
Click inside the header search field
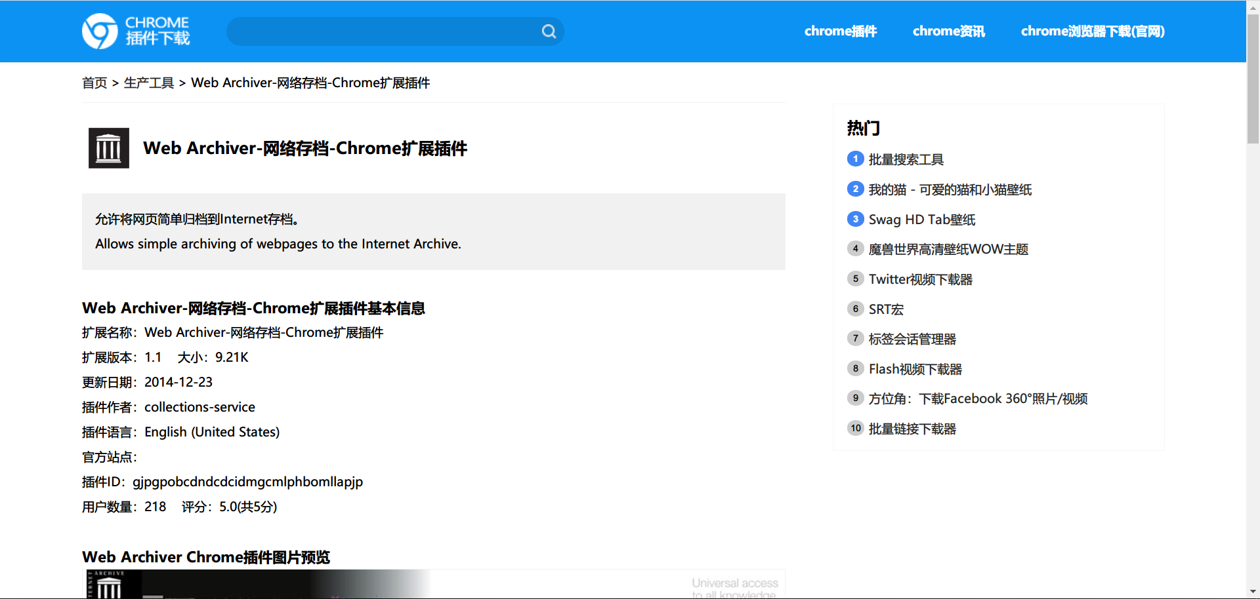tap(381, 31)
